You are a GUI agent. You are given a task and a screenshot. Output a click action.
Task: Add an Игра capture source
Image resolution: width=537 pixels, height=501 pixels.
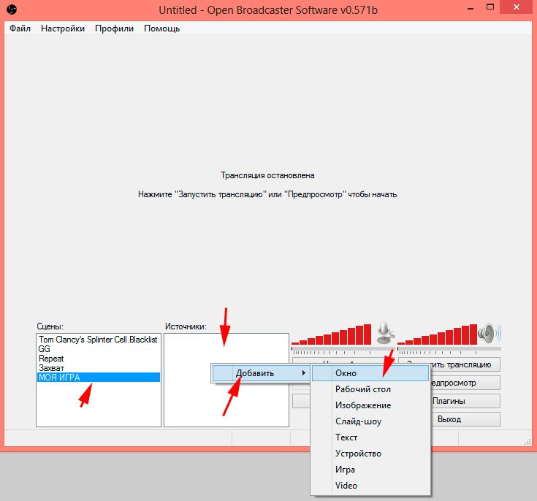point(370,470)
